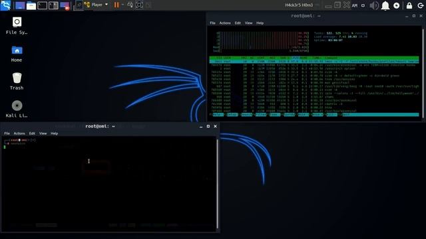Viewport: 426px width, 239px height.
Task: Close the lower root@oml terminal window
Action: tap(215, 126)
